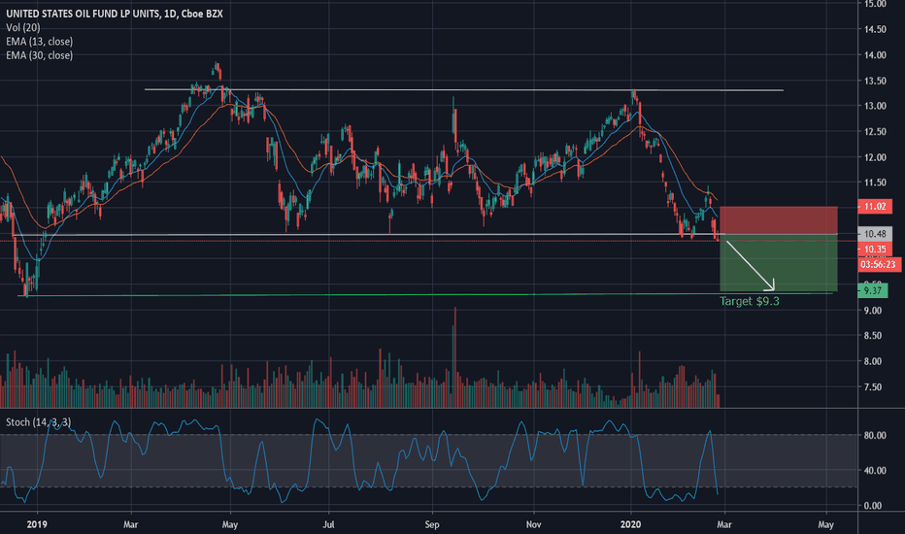This screenshot has height=534, width=905.
Task: Click the 7.50 price scale value
Action: [873, 387]
